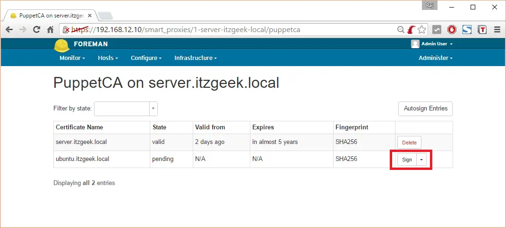The image size is (506, 228).
Task: Maximize the browser window
Action: (x=473, y=7)
